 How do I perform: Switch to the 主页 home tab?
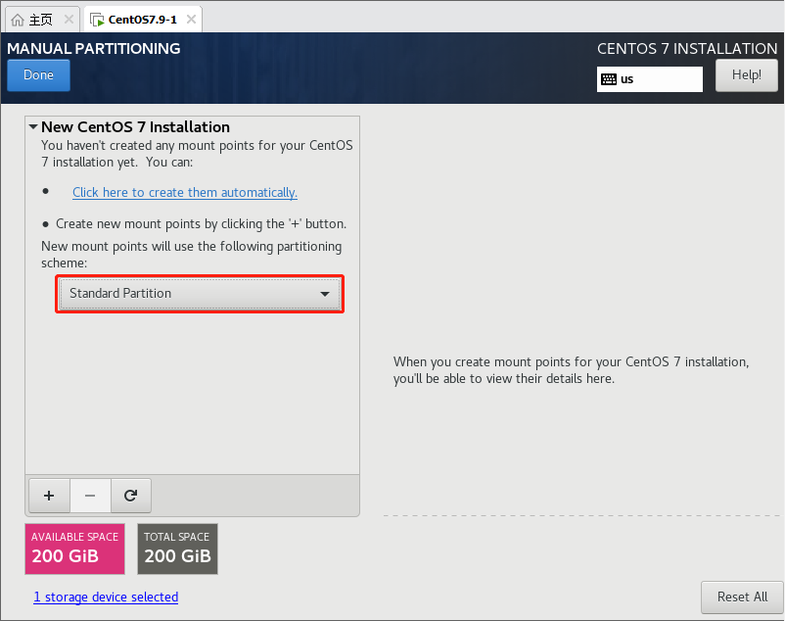tap(40, 20)
